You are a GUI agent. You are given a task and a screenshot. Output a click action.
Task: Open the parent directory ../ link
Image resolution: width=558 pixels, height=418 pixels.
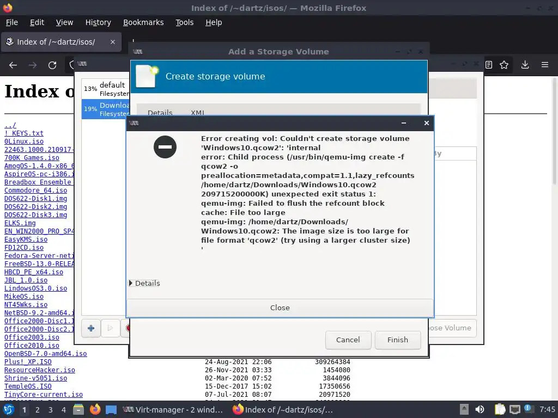point(10,125)
